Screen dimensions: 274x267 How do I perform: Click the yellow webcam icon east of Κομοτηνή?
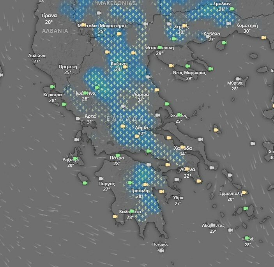click(x=263, y=38)
